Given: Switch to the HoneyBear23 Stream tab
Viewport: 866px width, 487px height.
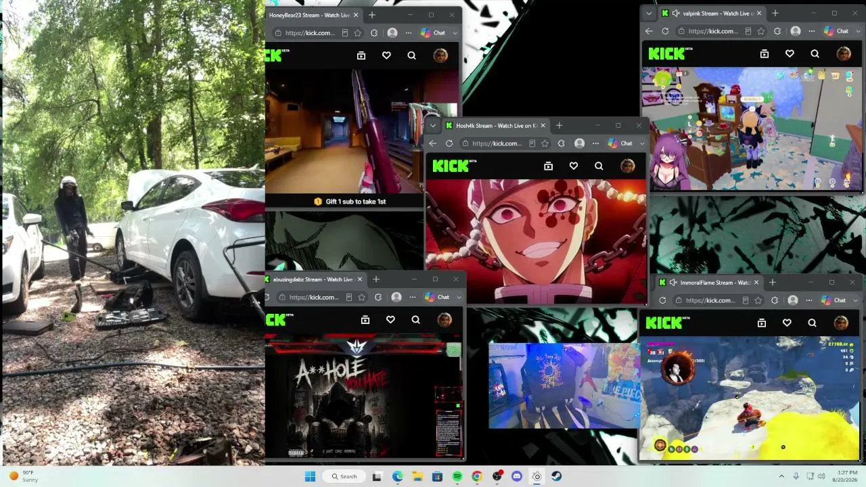Looking at the screenshot, I should pos(310,15).
